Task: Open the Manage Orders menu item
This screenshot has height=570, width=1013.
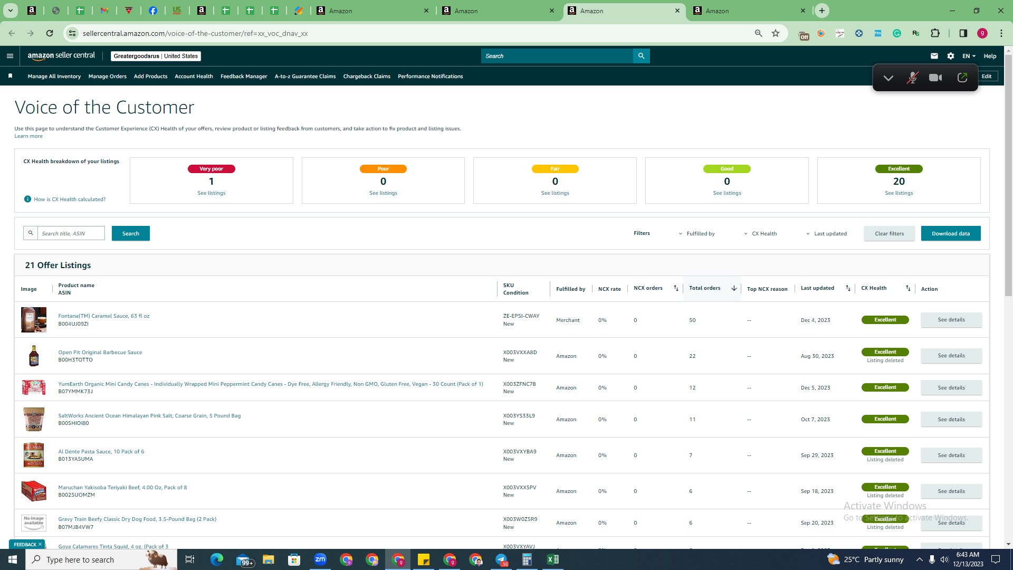Action: 108,77
